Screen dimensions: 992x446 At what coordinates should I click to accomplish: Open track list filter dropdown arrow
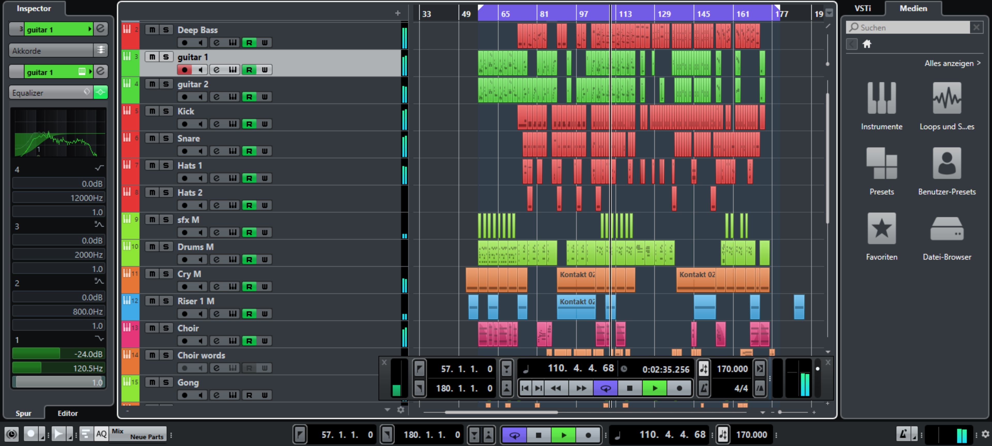click(388, 410)
